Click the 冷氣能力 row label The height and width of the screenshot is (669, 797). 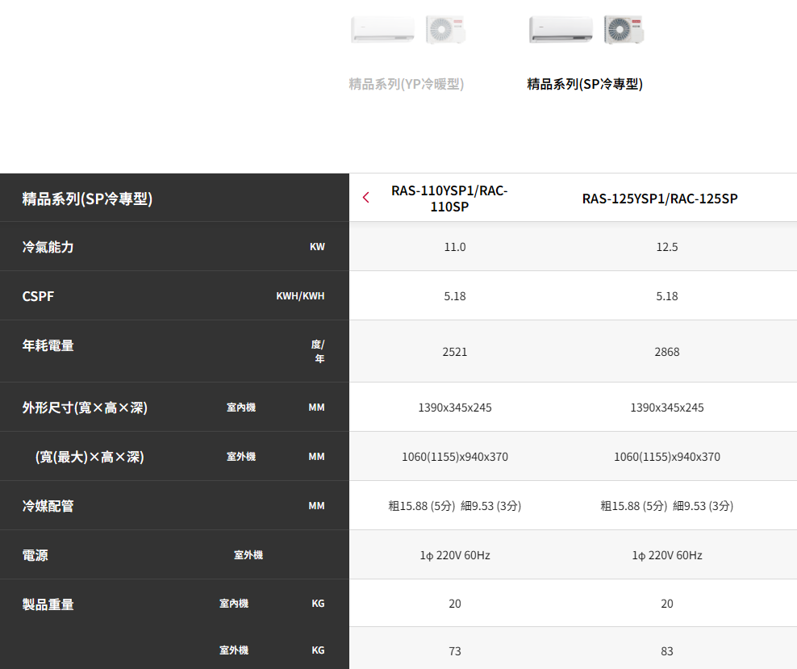pos(48,247)
